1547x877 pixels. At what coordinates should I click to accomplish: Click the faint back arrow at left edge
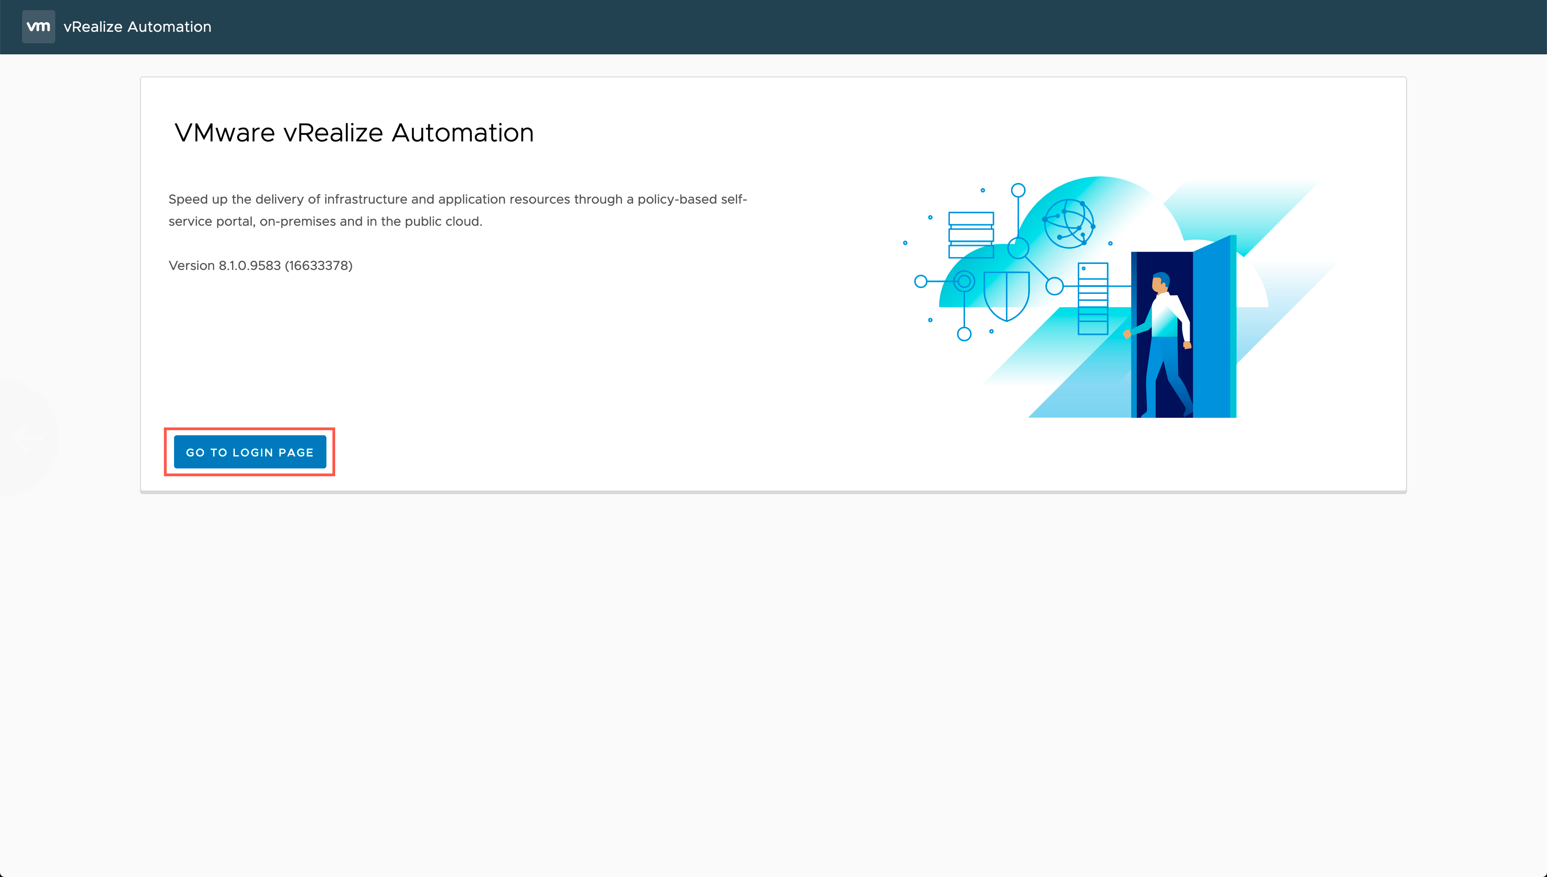coord(27,438)
